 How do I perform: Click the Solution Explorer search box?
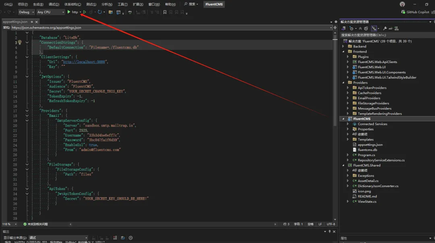(383, 35)
